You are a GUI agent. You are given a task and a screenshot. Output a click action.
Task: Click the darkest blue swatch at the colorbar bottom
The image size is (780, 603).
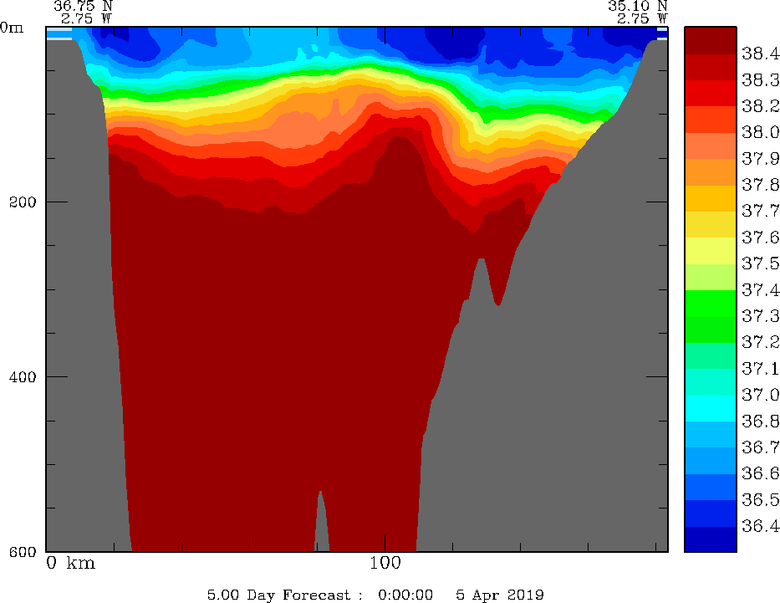[x=710, y=539]
